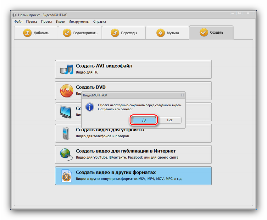This screenshot has height=220, width=267.
Task: Close the ВидеоМОНТАЖ dialog box
Action: [182, 95]
